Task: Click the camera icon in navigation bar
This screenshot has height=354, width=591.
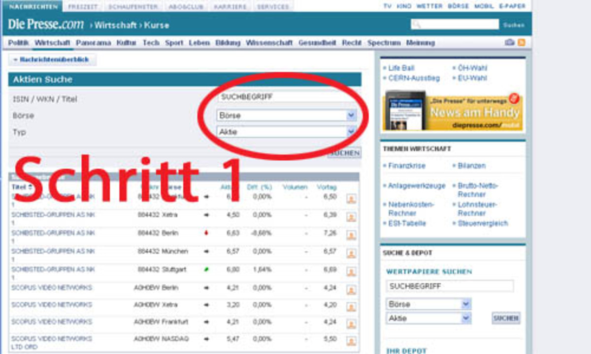Action: (510, 43)
